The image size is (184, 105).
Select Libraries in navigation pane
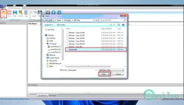51,38
